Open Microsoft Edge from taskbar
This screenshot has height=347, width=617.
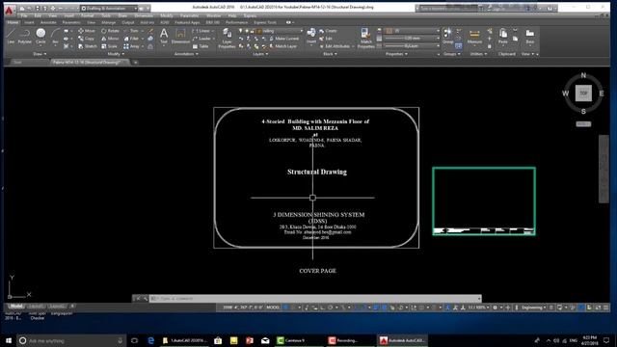tap(150, 340)
